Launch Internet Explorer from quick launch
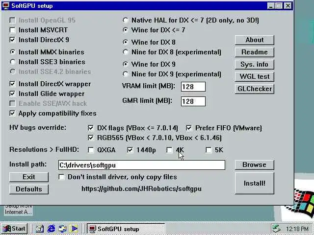 tap(51, 229)
